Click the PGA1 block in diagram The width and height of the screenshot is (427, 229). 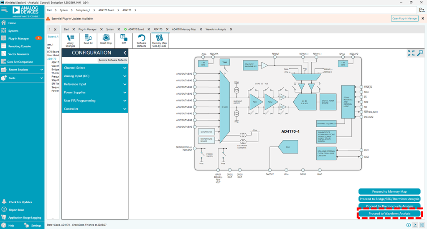click(x=255, y=101)
